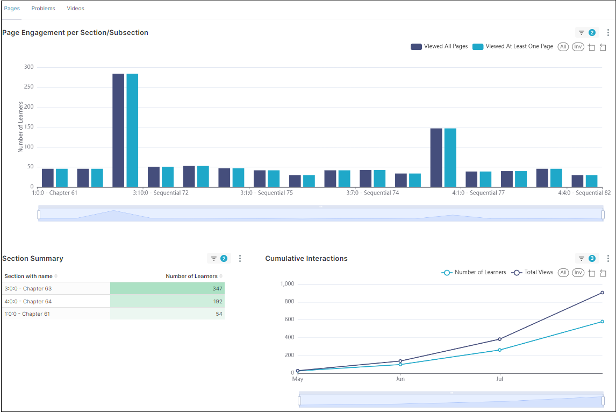Toggle the Total Views legend series
This screenshot has height=412, width=616.
coord(532,273)
